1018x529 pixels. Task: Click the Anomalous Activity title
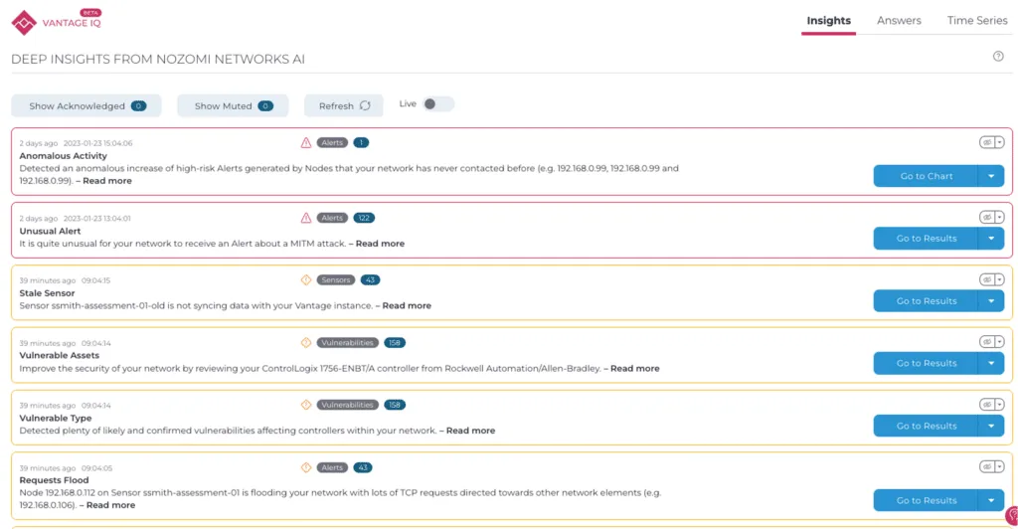click(x=63, y=156)
